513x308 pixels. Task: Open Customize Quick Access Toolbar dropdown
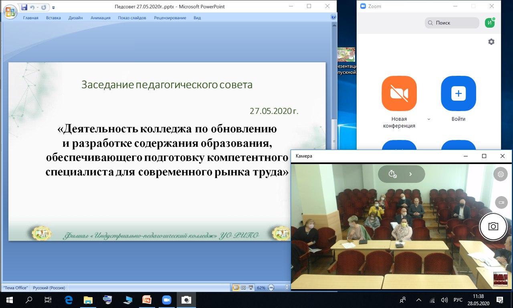pos(54,8)
